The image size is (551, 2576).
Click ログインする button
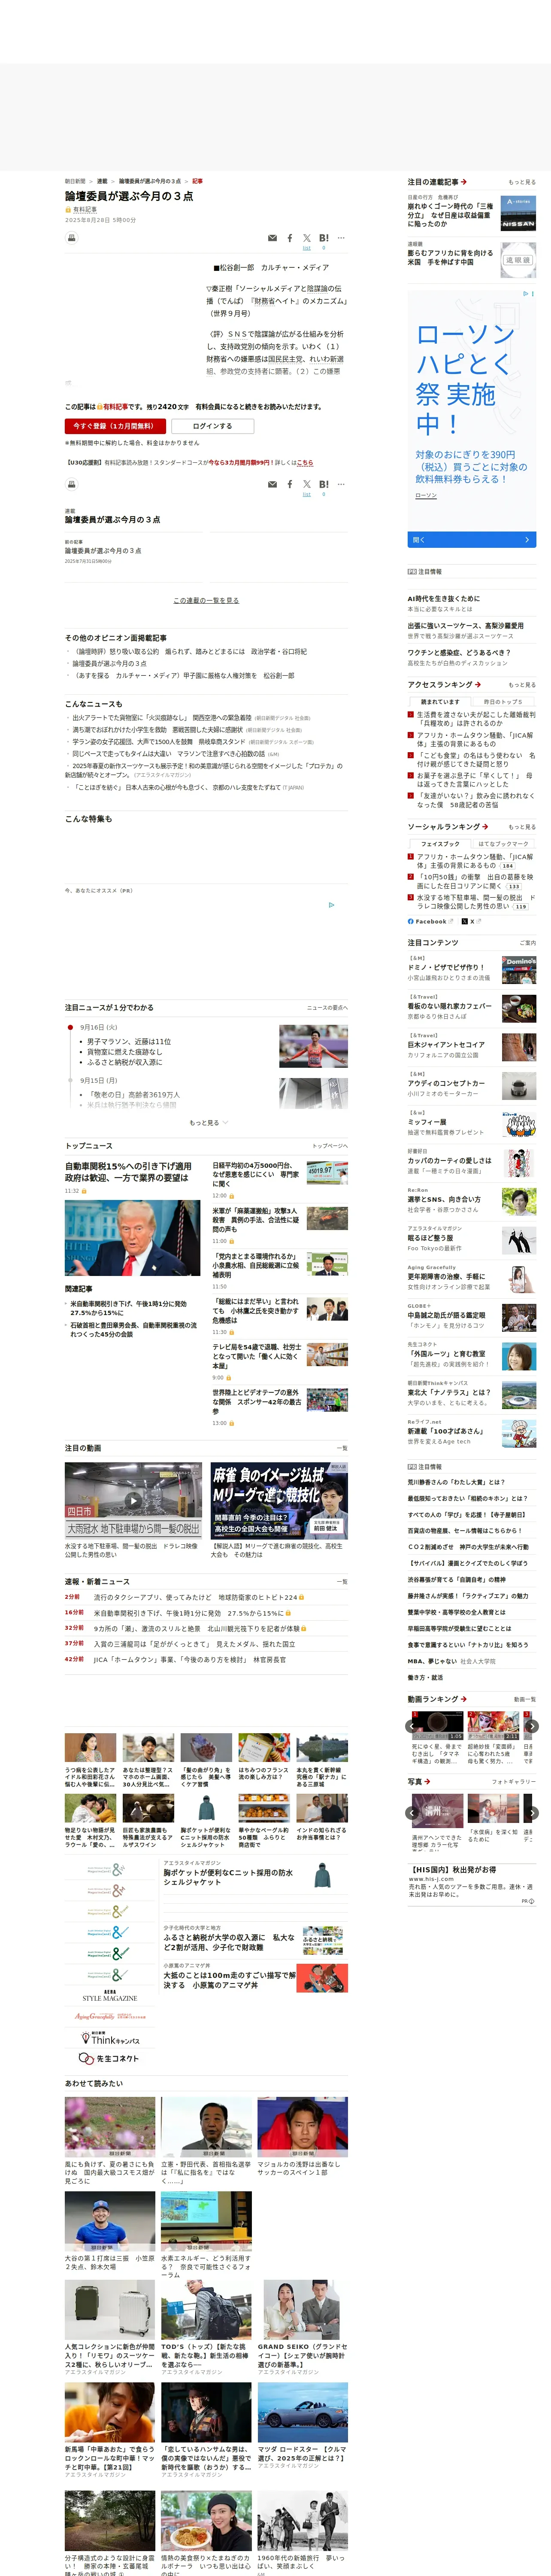point(212,426)
